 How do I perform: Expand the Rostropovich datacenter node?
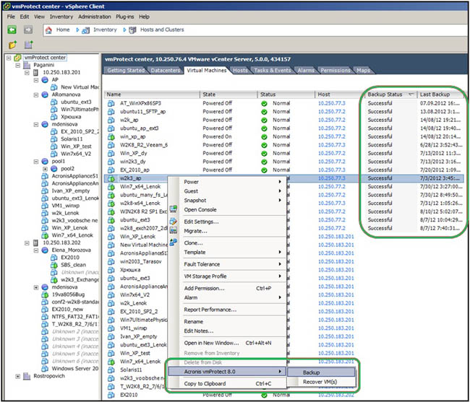tap(18, 376)
